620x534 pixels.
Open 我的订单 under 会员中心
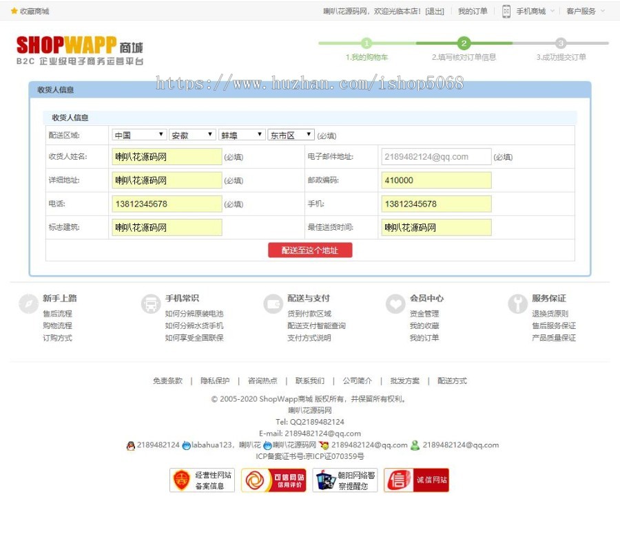click(x=424, y=338)
